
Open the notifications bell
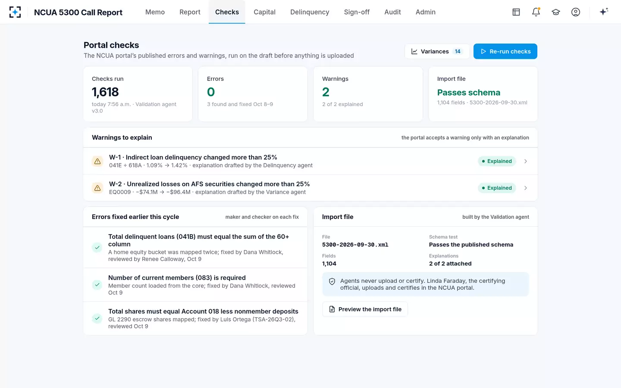pos(536,12)
